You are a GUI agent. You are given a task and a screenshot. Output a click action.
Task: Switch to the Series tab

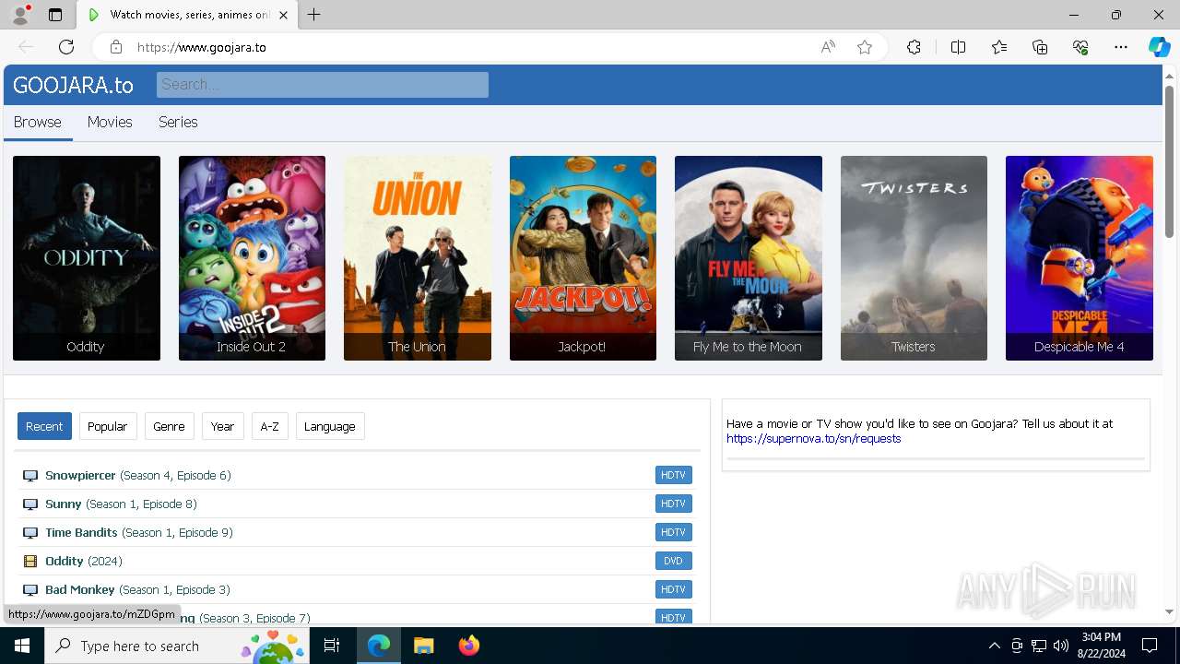(178, 122)
